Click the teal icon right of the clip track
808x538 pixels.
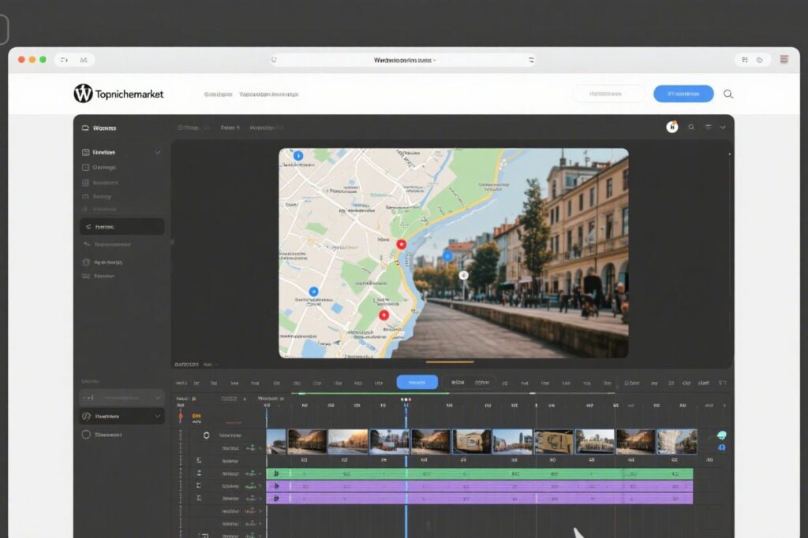[x=722, y=435]
